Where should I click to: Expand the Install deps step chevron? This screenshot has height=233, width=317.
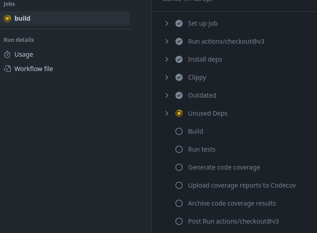(166, 59)
